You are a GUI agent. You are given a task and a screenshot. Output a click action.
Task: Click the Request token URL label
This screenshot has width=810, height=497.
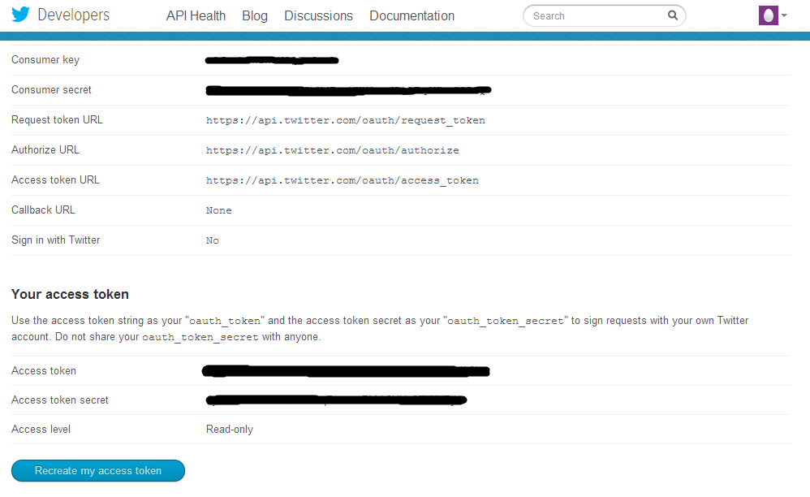tap(57, 120)
